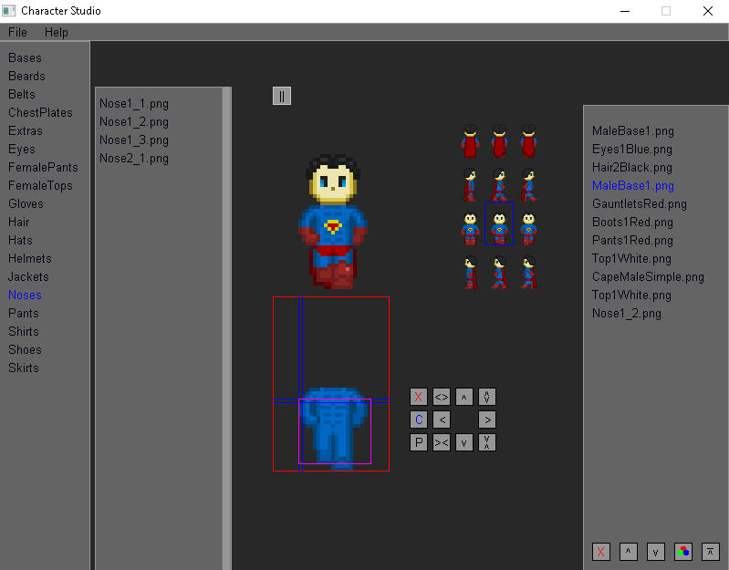The height and width of the screenshot is (570, 729).
Task: Click the red X delete button beside layer preview
Action: click(x=419, y=397)
